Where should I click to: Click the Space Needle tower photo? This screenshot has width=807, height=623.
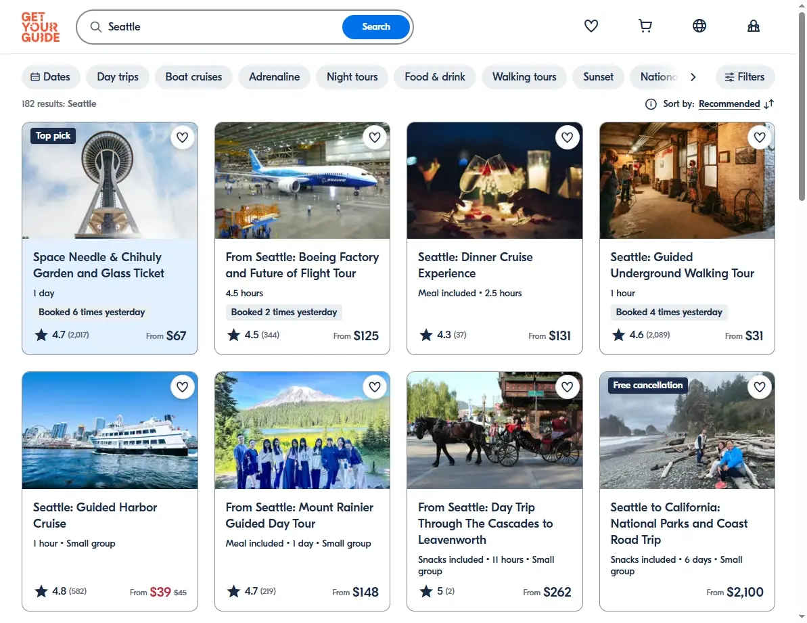110,181
